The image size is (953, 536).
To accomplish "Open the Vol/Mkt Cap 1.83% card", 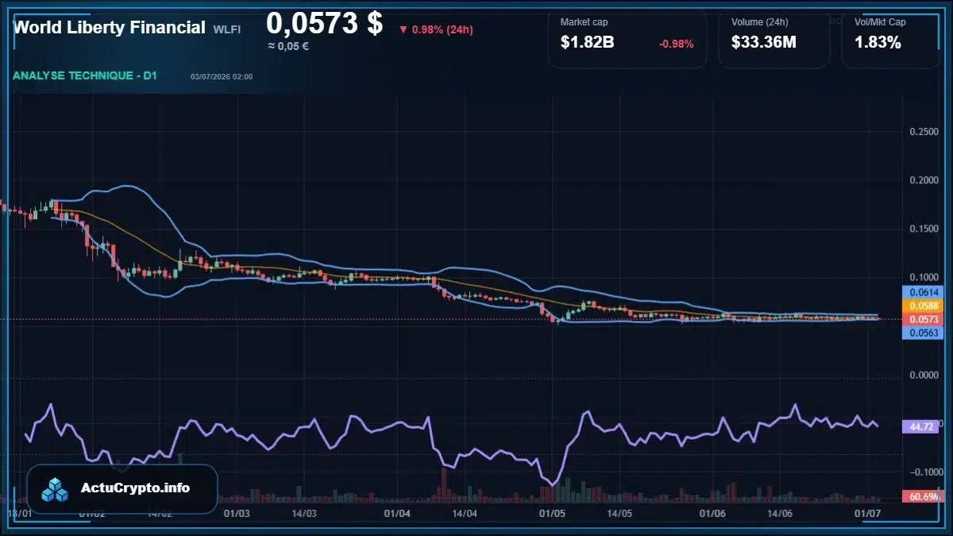I will point(890,38).
